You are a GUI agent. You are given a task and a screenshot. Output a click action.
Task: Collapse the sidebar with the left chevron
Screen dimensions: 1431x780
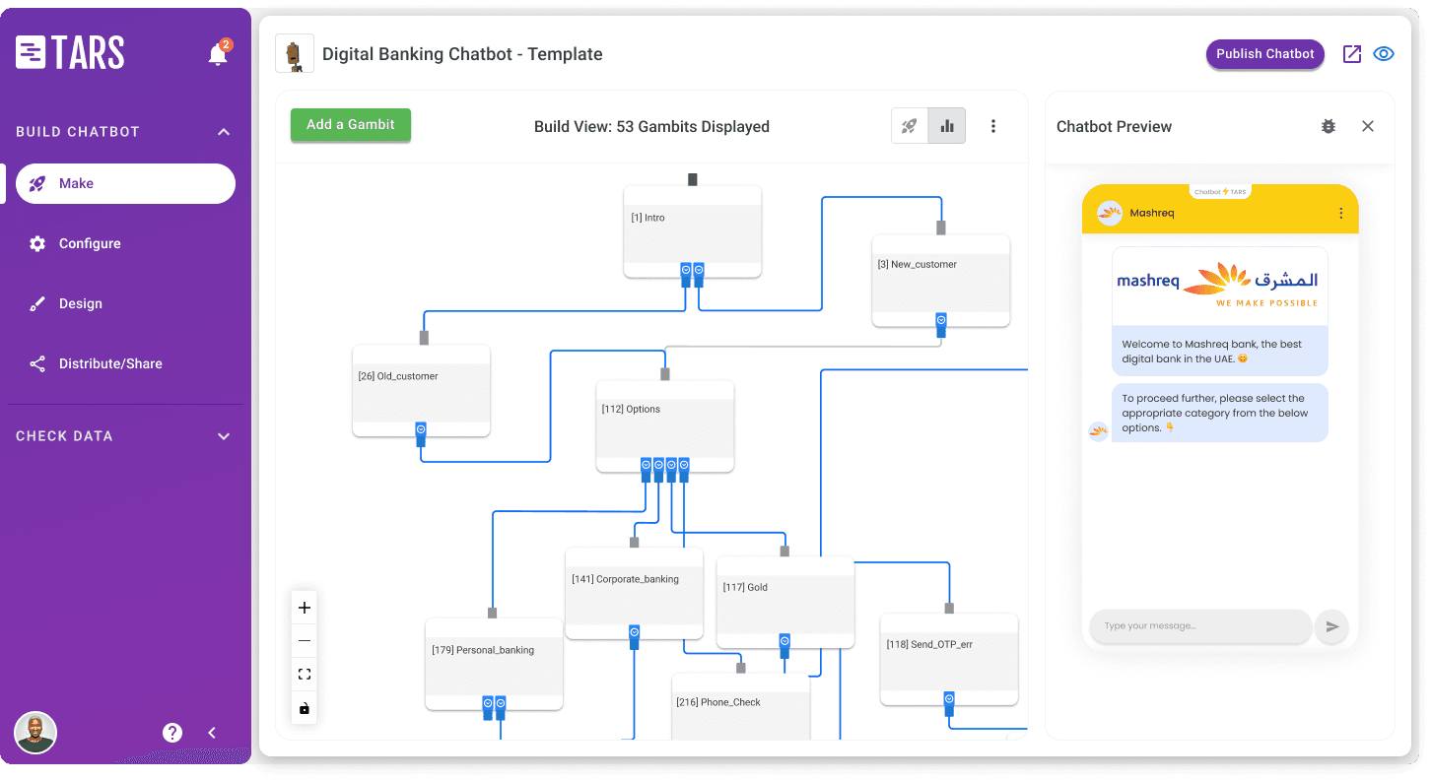[212, 733]
